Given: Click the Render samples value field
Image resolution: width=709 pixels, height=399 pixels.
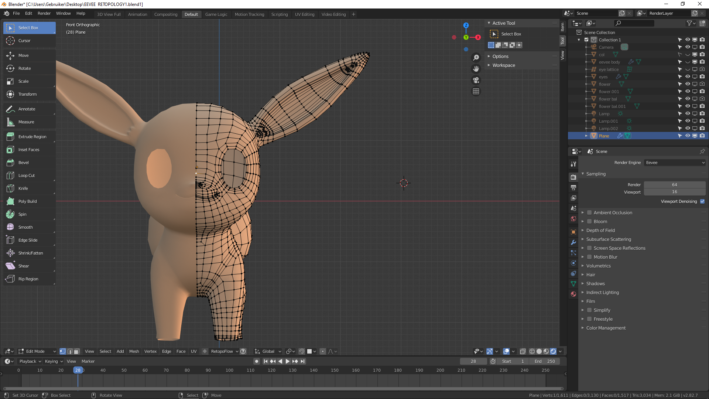Looking at the screenshot, I should pyautogui.click(x=674, y=185).
